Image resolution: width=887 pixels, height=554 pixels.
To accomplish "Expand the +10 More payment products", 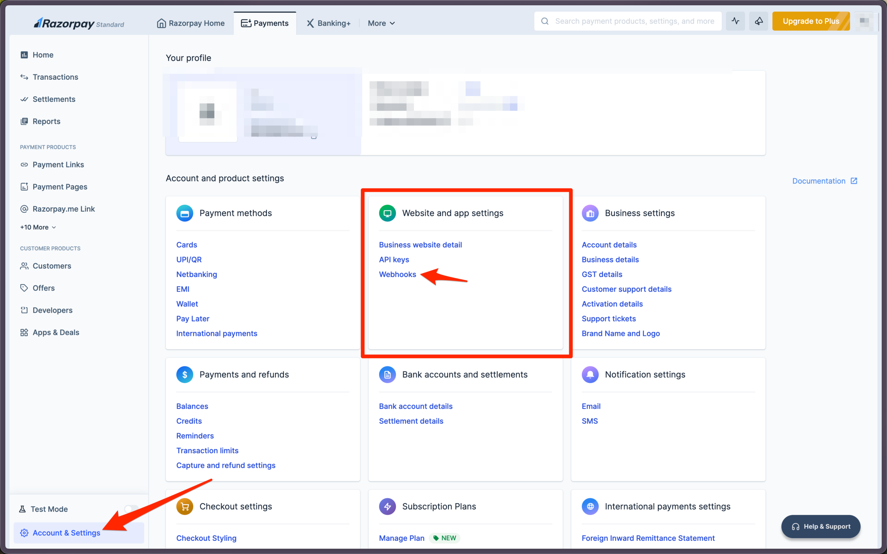I will point(38,227).
